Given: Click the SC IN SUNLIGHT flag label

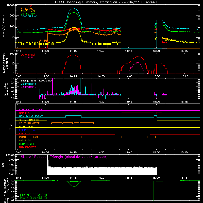Looking at the screenshot, I should [x=29, y=120].
